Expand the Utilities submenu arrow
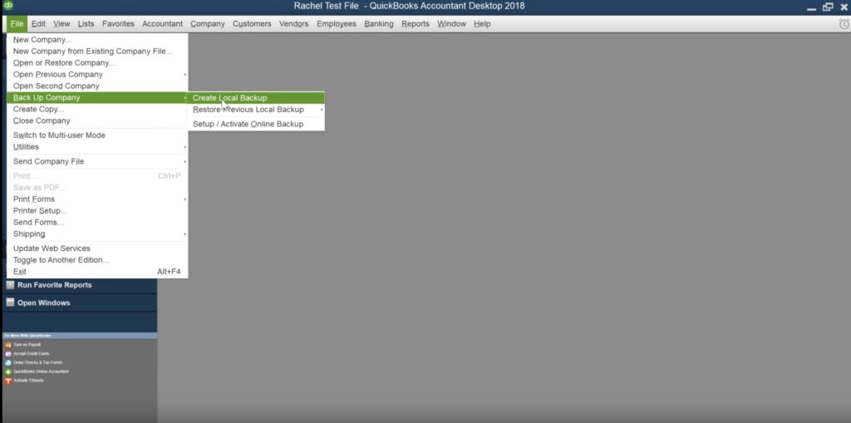 185,147
